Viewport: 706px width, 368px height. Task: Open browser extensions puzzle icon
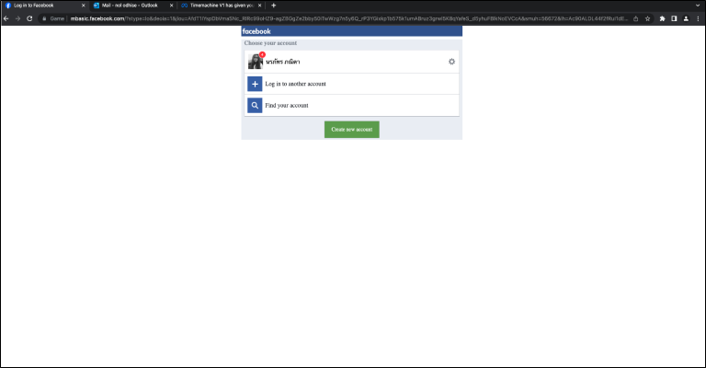tap(662, 18)
